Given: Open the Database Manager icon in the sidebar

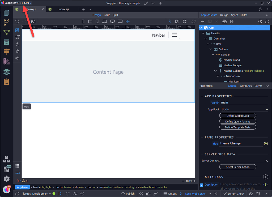Looking at the screenshot, I should point(6,42).
